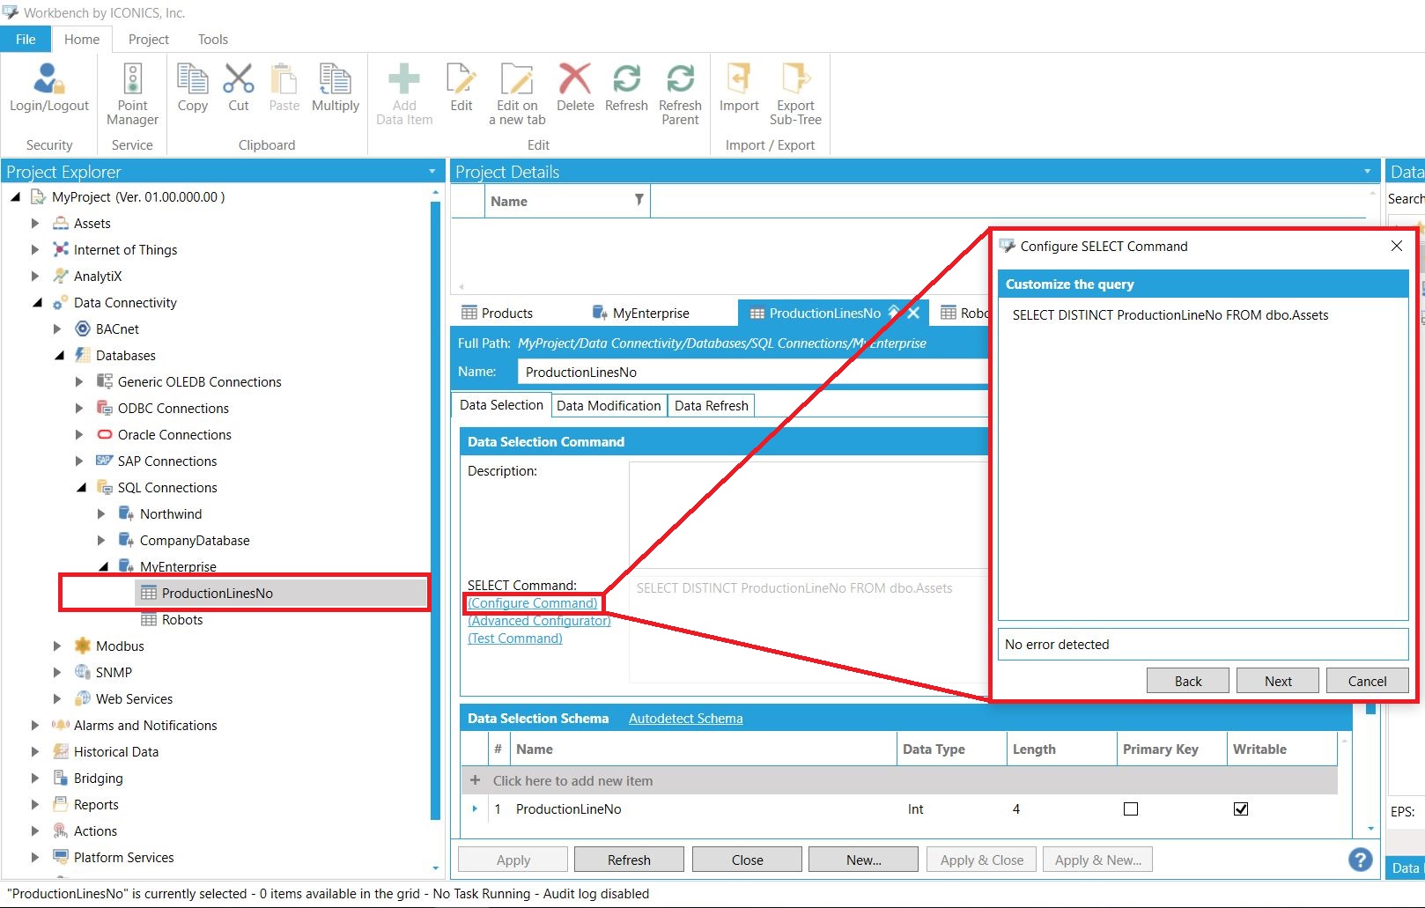Image resolution: width=1425 pixels, height=908 pixels.
Task: Toggle Writable checkbox for ProductionLineNo
Action: tap(1241, 808)
